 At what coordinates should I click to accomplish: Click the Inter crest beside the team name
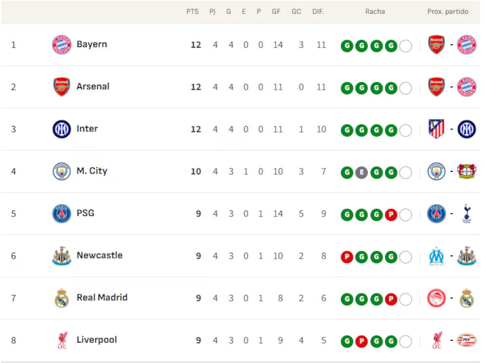tap(61, 129)
